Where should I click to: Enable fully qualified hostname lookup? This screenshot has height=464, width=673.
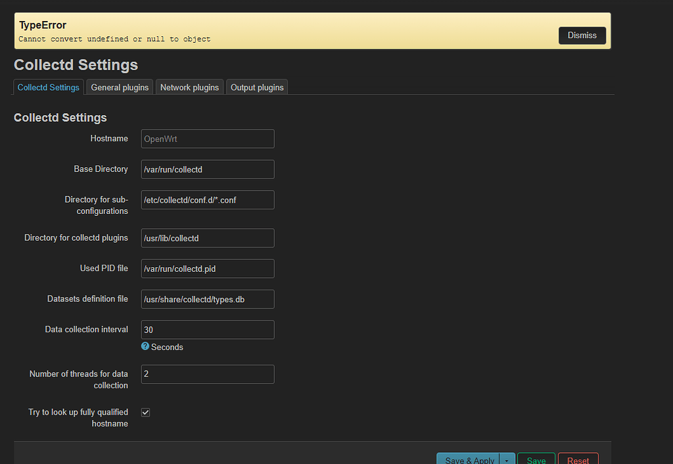(x=145, y=412)
